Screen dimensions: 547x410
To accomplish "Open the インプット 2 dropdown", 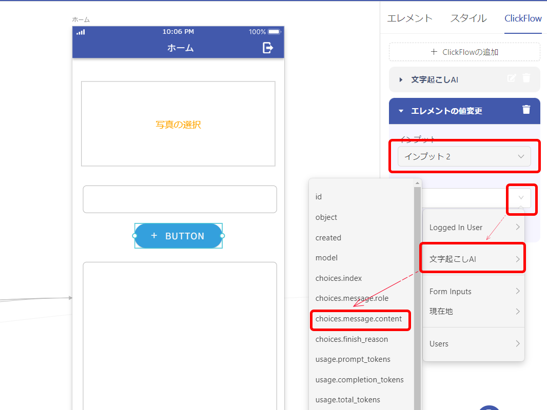I will pyautogui.click(x=464, y=156).
